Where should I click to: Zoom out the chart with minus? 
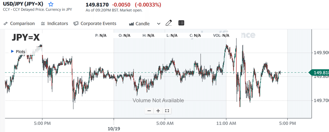point(149,111)
